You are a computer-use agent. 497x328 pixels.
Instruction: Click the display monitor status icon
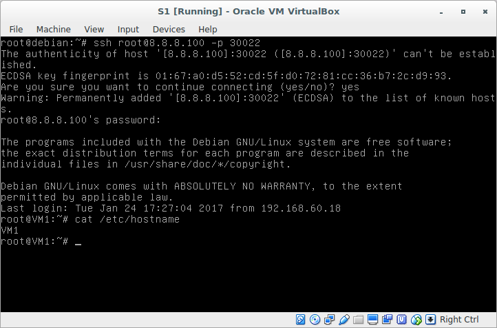pos(373,320)
